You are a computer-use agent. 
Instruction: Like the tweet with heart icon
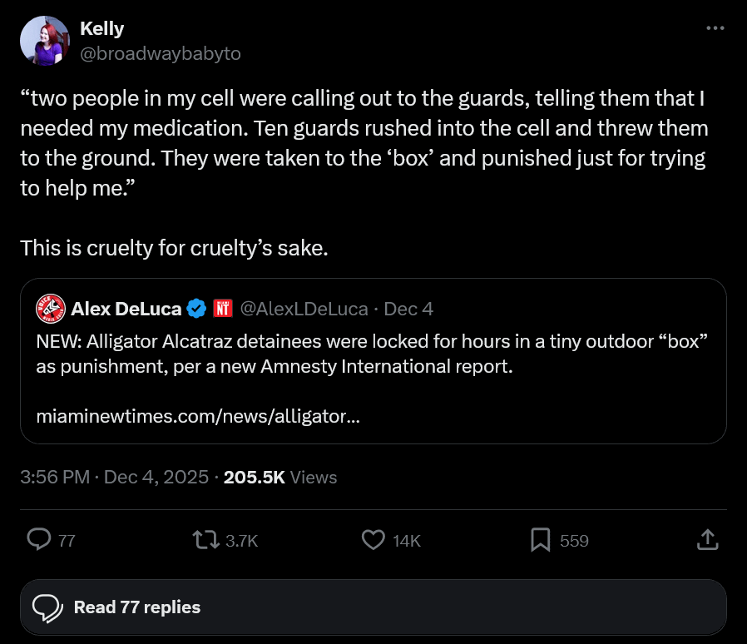coord(373,540)
